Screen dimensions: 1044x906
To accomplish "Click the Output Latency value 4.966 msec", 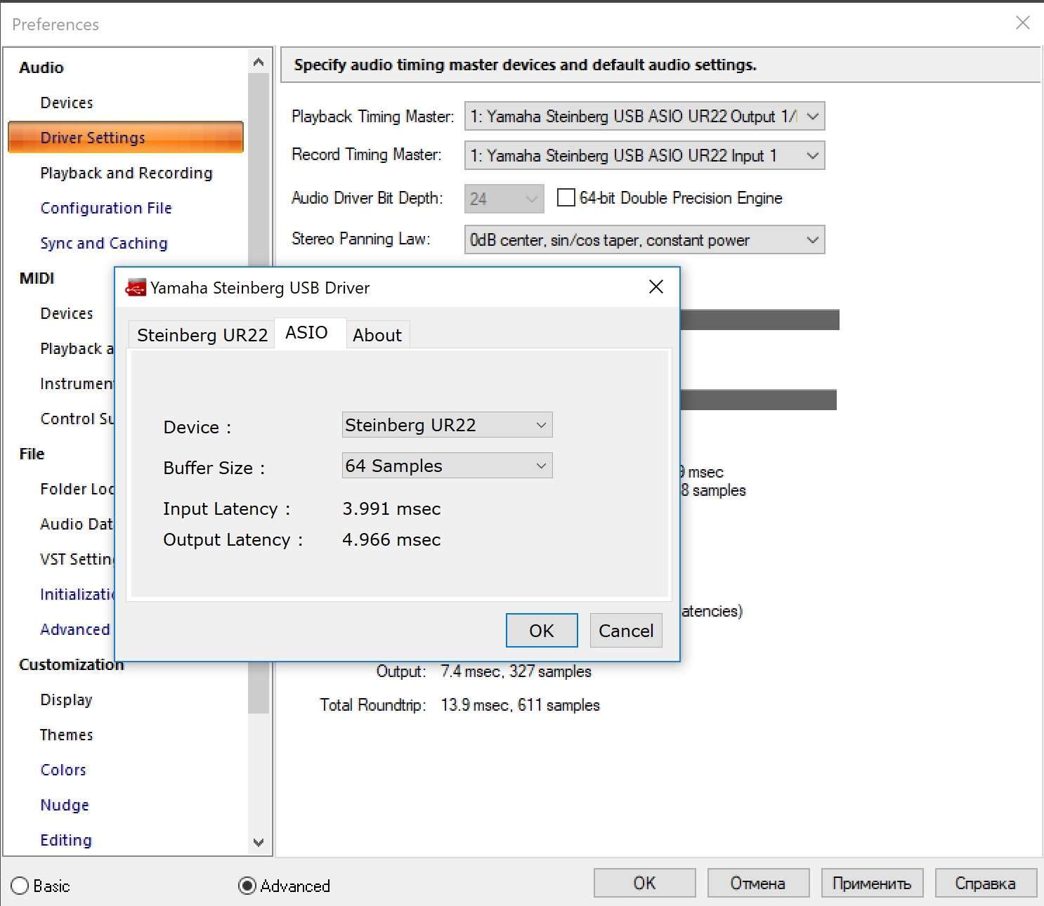I will [391, 539].
